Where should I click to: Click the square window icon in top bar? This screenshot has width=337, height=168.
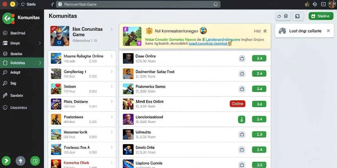point(323,4)
